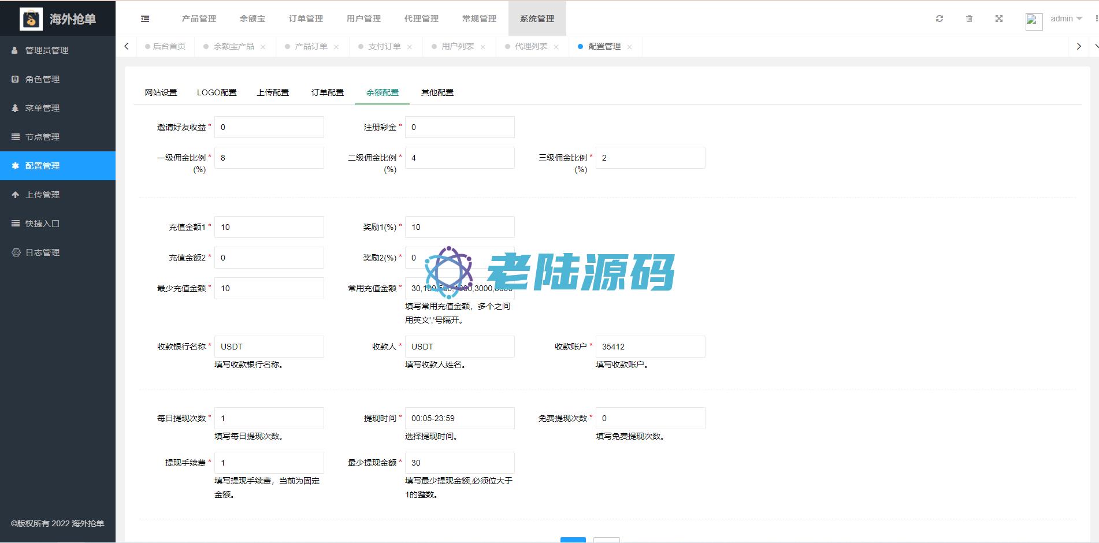Switch to the 网站设置 tab
1099x543 pixels.
click(161, 92)
